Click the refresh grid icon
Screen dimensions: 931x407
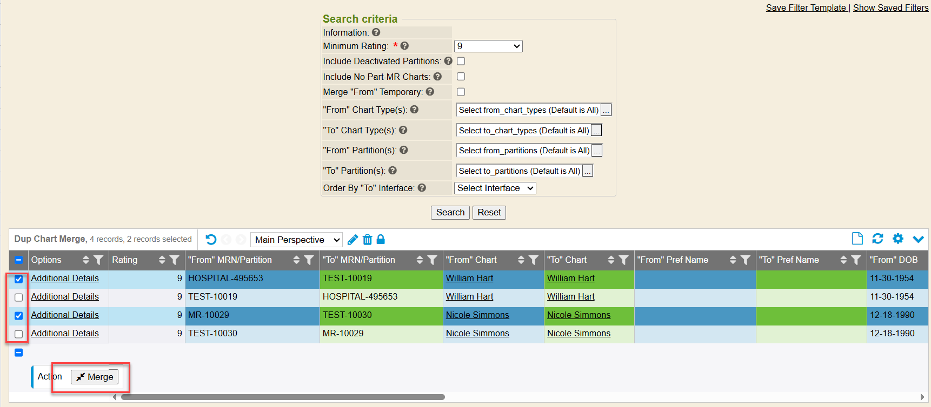877,239
